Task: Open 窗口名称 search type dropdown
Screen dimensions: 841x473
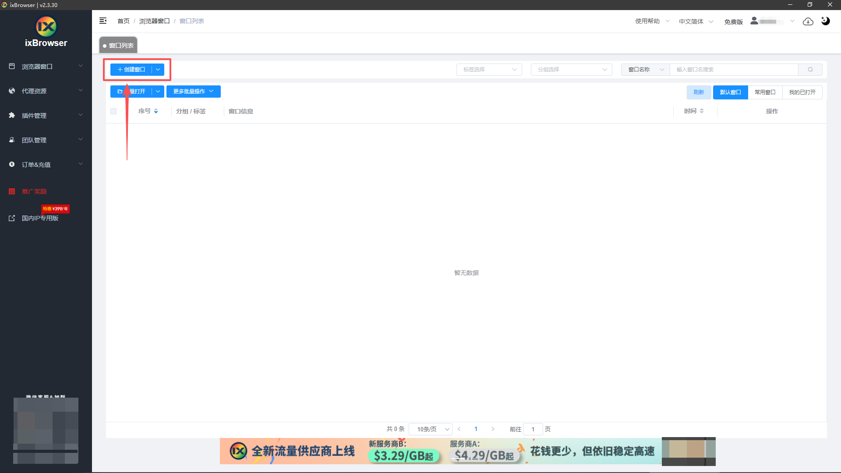Action: pyautogui.click(x=646, y=69)
